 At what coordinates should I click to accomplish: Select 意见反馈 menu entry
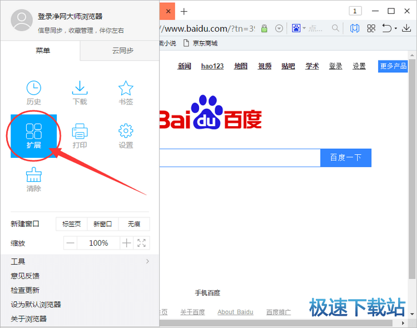tap(25, 276)
